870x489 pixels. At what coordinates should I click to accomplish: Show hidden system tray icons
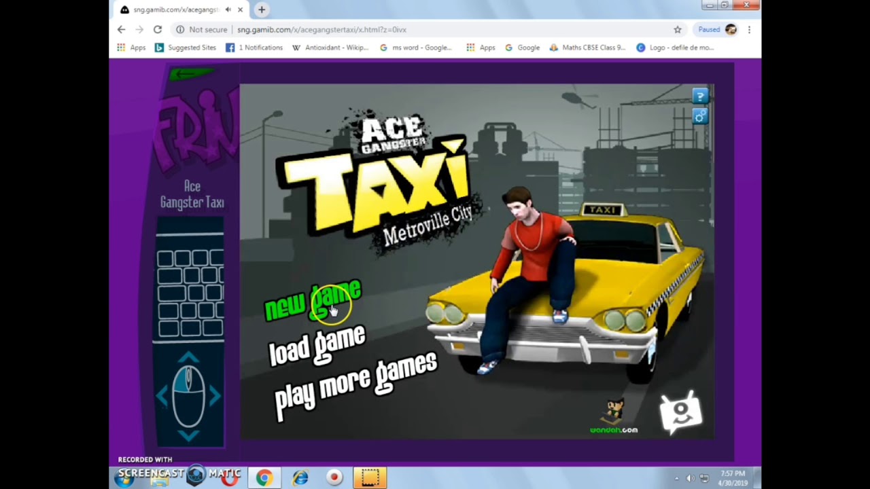tap(676, 478)
